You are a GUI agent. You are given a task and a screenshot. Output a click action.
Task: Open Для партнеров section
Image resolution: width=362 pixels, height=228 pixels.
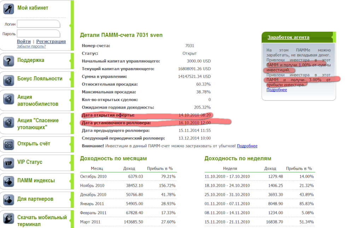(x=35, y=199)
